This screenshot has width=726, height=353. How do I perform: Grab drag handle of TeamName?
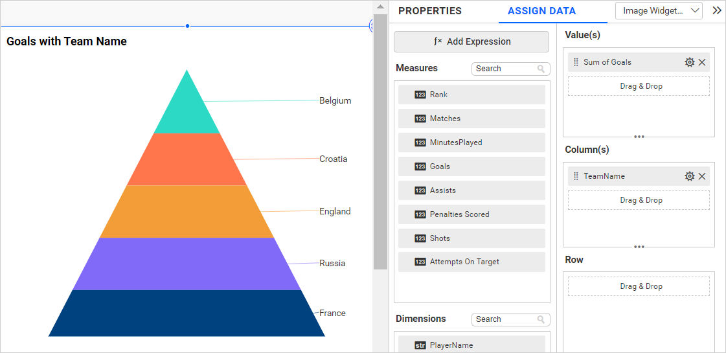pos(576,176)
